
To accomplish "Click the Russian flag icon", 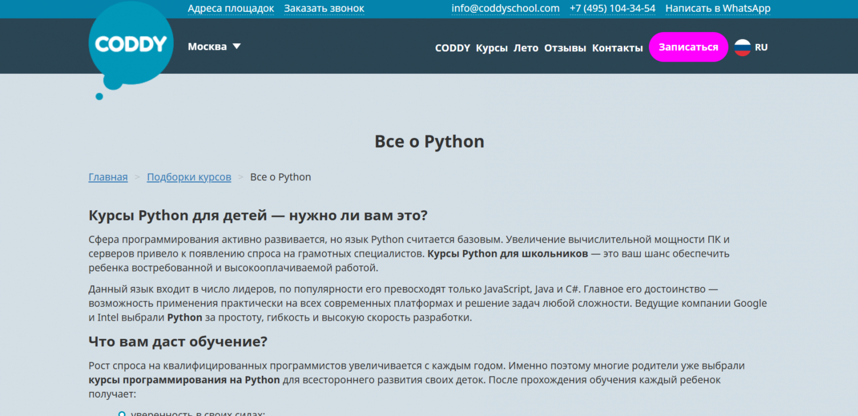I will click(742, 48).
